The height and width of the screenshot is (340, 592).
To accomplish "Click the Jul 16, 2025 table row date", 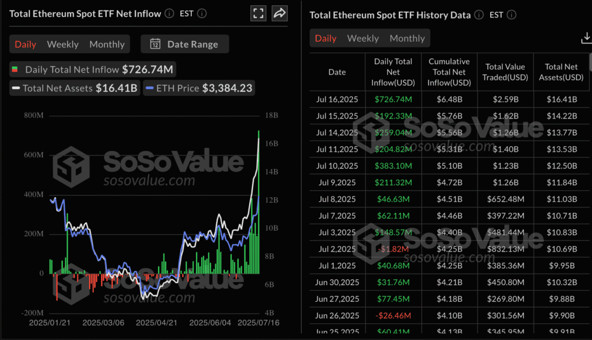I will point(337,99).
